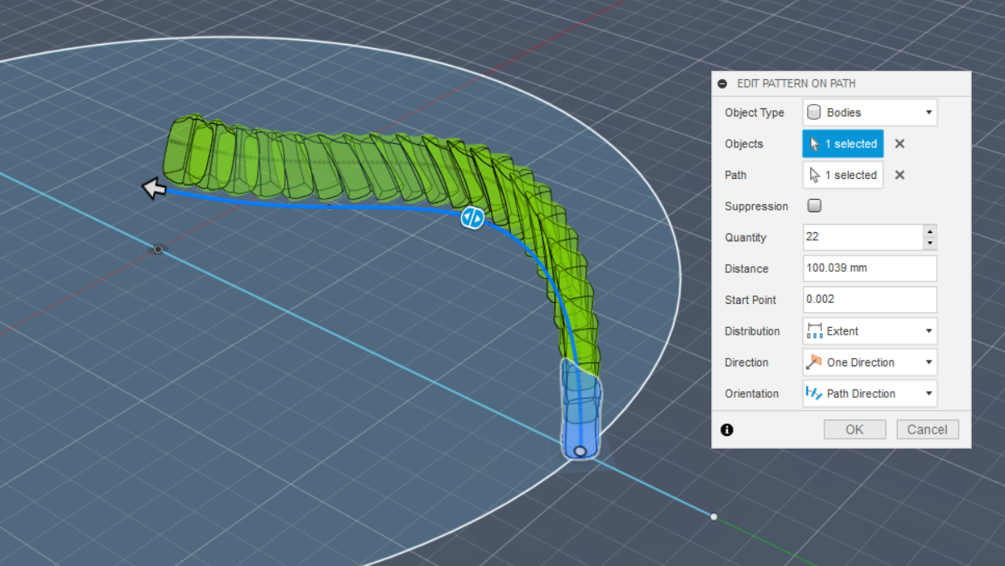Confirm the pattern with OK
Viewport: 1005px width, 566px height.
[854, 429]
